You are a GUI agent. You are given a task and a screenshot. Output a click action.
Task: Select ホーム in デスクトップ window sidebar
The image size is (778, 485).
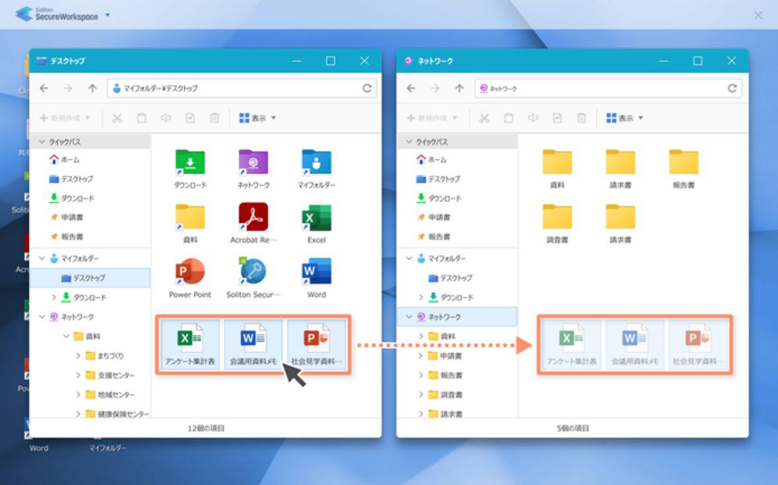click(x=65, y=159)
